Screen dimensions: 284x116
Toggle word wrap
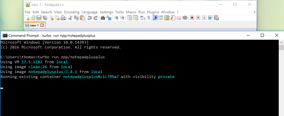pyautogui.click(x=143, y=18)
